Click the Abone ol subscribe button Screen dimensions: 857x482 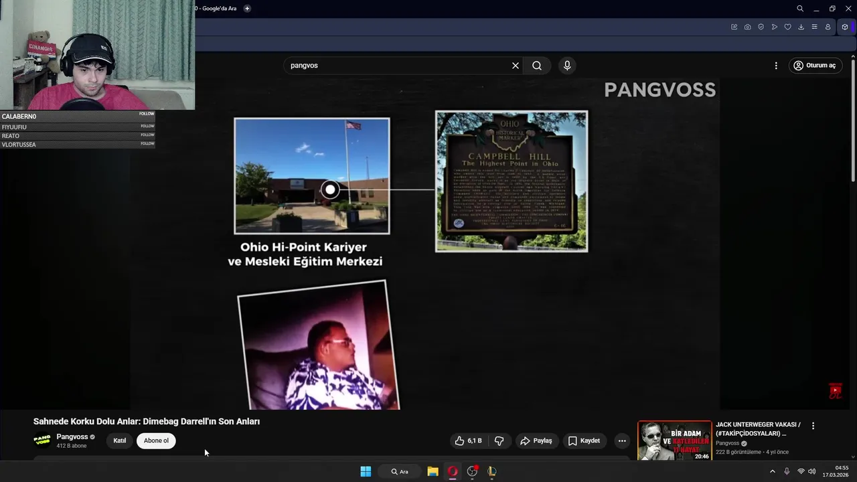[x=156, y=440]
